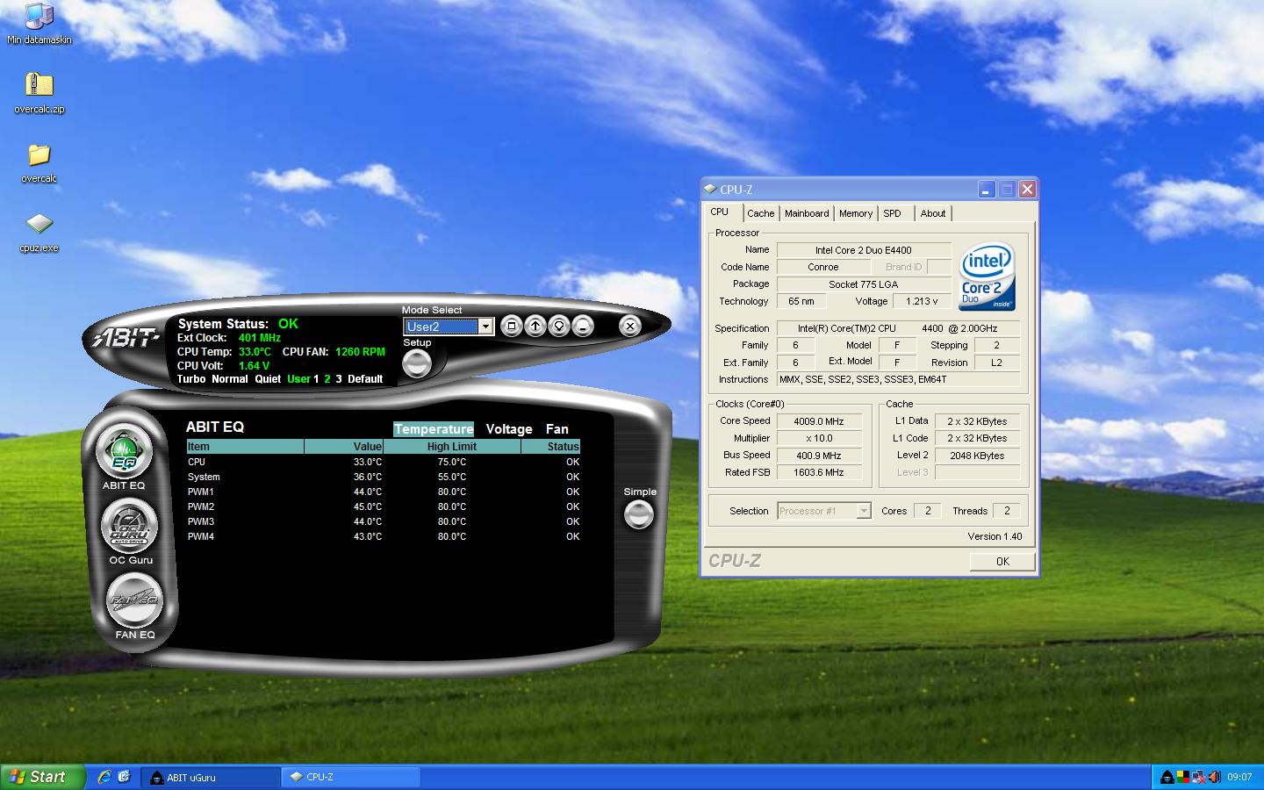The image size is (1264, 790).
Task: Show the Fan view in ABIT EQ
Action: point(557,429)
